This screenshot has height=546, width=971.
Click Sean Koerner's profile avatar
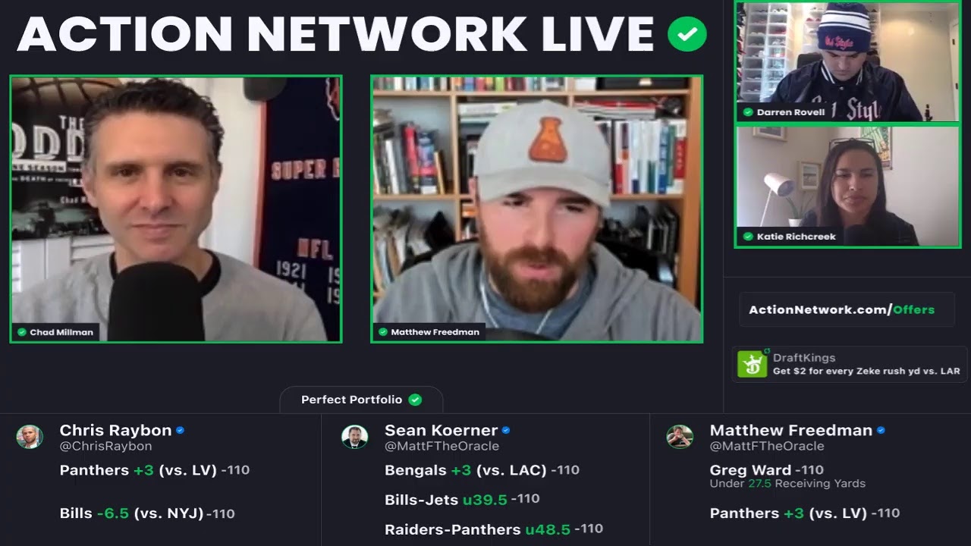click(x=354, y=436)
